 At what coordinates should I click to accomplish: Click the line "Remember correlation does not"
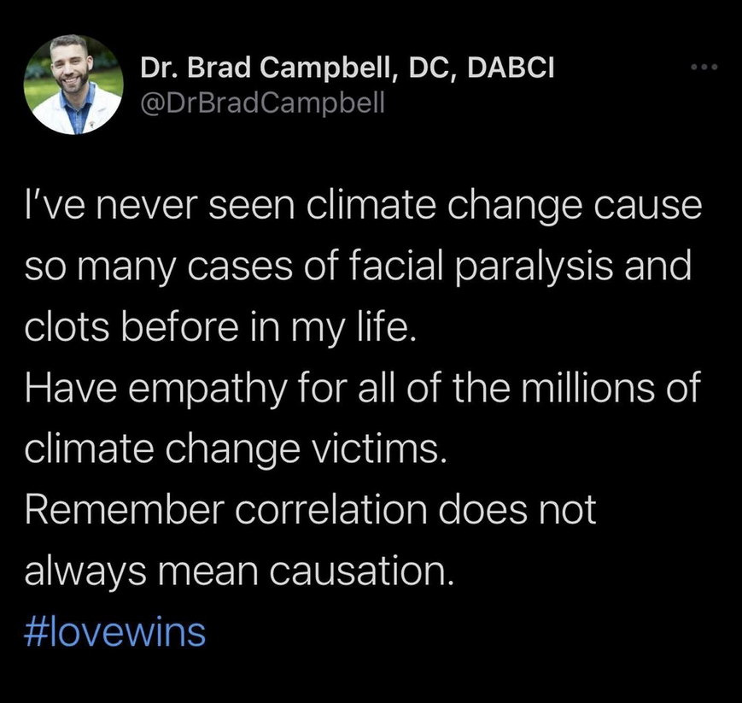[311, 510]
